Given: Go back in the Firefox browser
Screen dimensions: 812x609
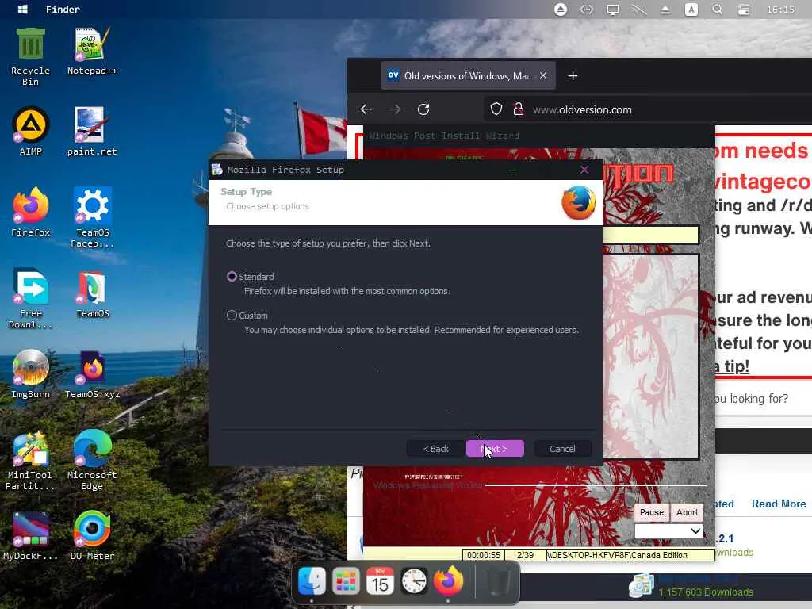Looking at the screenshot, I should 366,109.
